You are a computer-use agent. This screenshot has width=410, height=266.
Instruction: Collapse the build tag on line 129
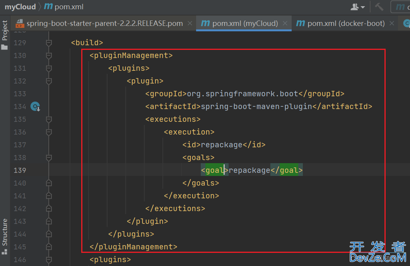tap(49, 43)
